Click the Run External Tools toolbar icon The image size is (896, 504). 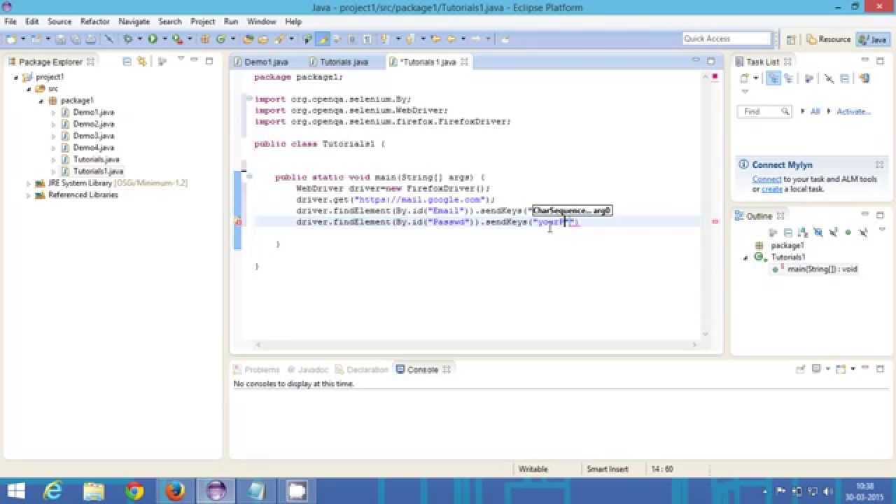click(177, 39)
